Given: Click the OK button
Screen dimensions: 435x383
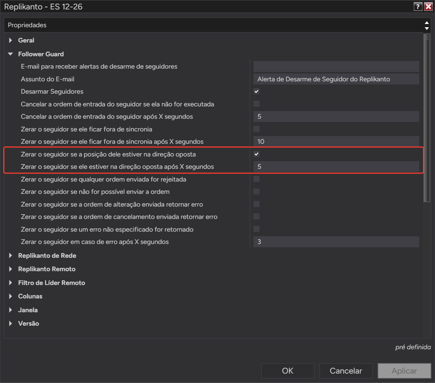Looking at the screenshot, I should click(x=288, y=371).
